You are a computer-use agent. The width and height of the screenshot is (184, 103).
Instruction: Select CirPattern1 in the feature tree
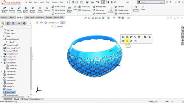[x=9, y=78]
